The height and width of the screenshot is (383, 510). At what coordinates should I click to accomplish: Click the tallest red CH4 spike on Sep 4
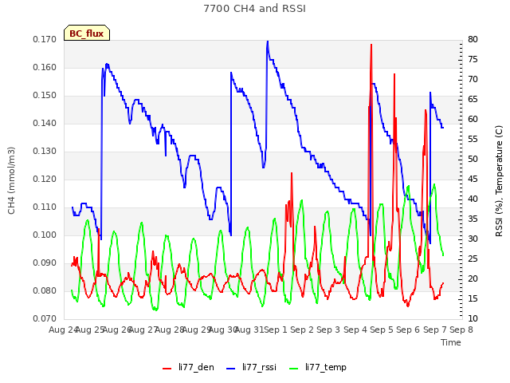[x=371, y=45]
